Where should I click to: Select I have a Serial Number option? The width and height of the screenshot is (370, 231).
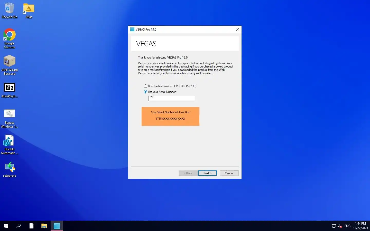point(160,92)
